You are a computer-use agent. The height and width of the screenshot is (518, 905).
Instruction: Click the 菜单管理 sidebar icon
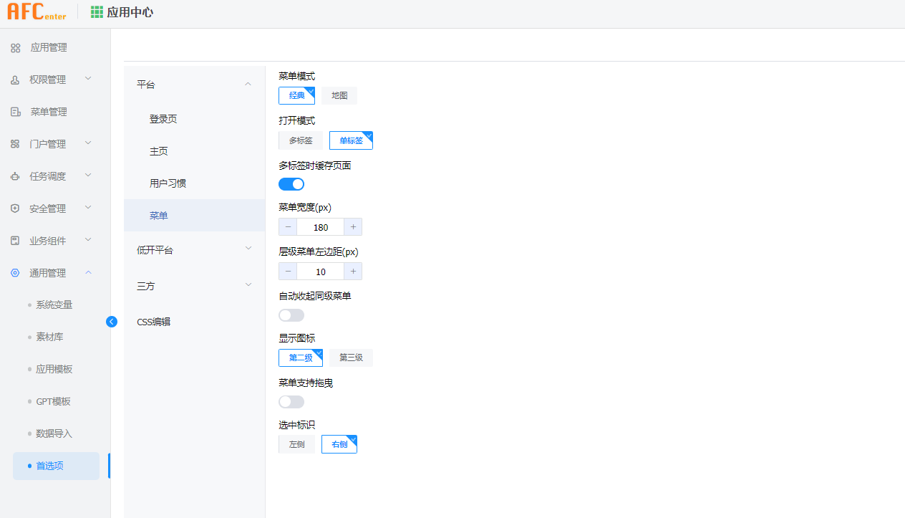coord(15,112)
